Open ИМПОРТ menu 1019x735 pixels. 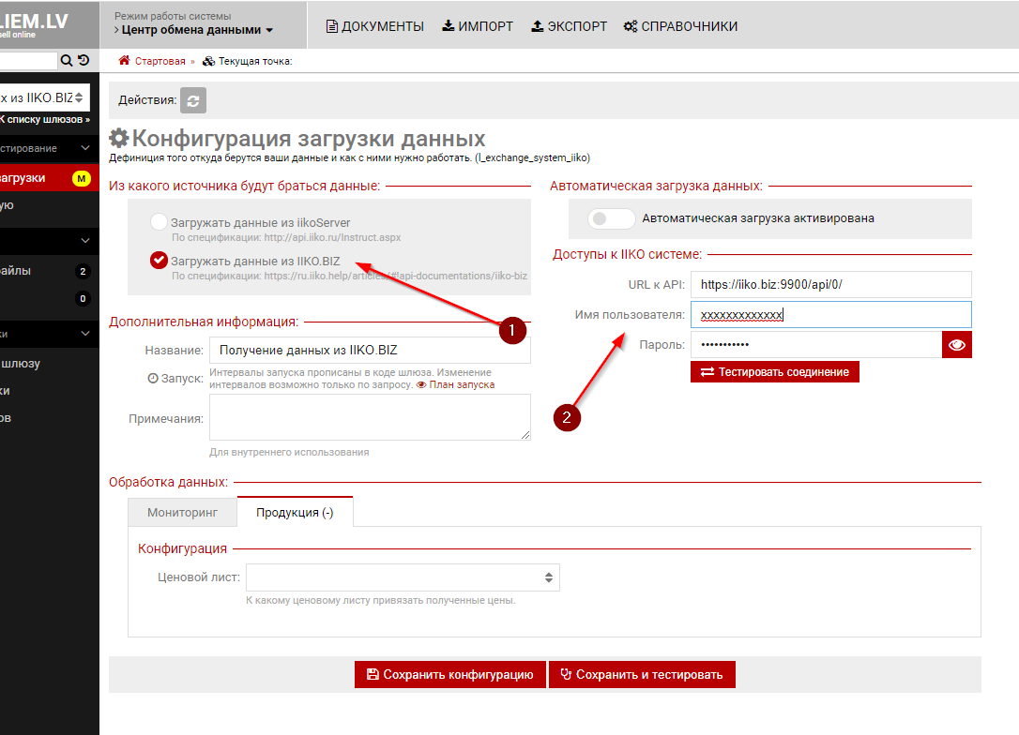point(478,26)
